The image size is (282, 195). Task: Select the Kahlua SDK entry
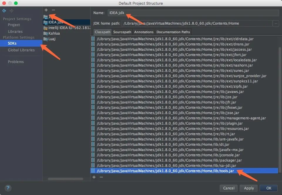tap(66, 33)
